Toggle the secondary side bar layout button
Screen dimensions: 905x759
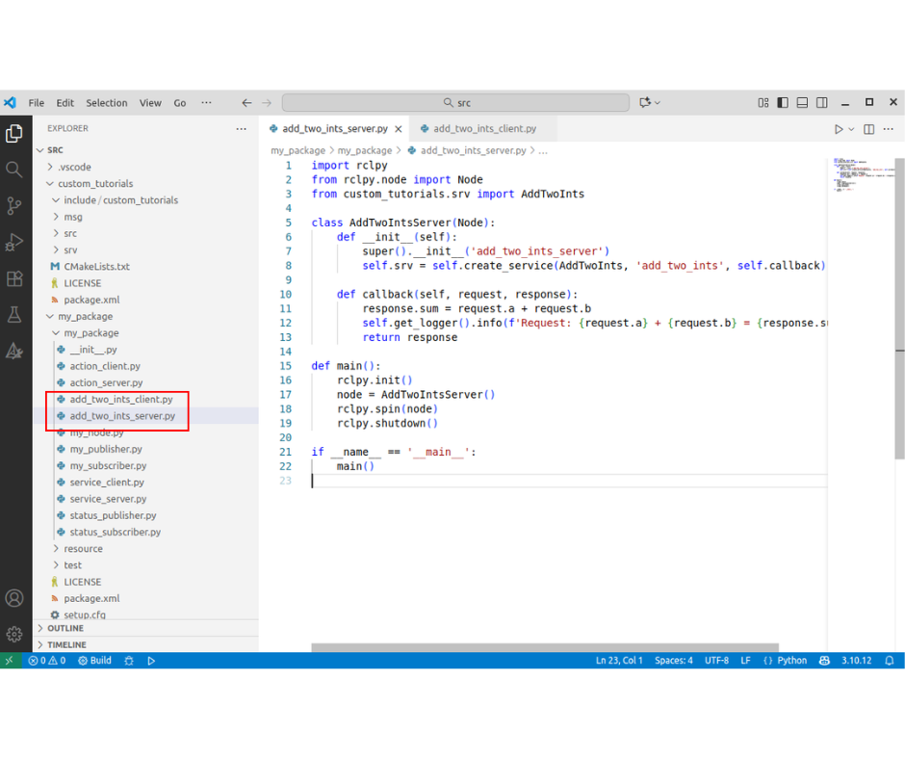point(822,103)
